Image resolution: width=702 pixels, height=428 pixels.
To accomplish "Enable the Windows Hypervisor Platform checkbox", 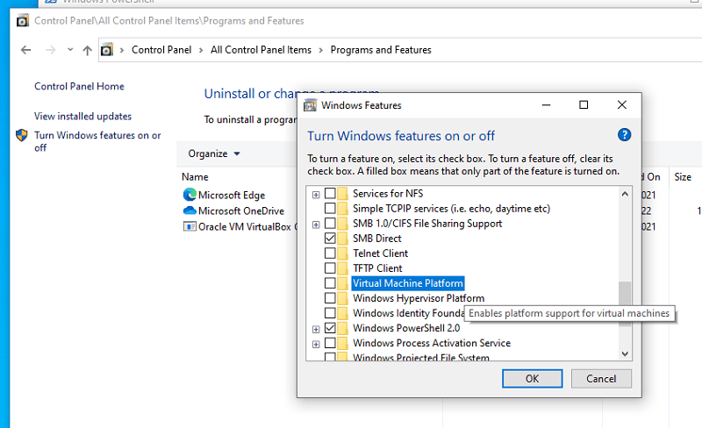I will (330, 298).
